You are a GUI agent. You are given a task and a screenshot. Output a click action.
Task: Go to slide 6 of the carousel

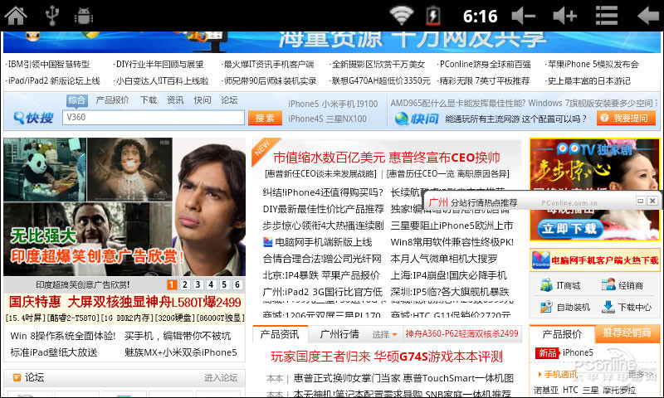pyautogui.click(x=237, y=284)
